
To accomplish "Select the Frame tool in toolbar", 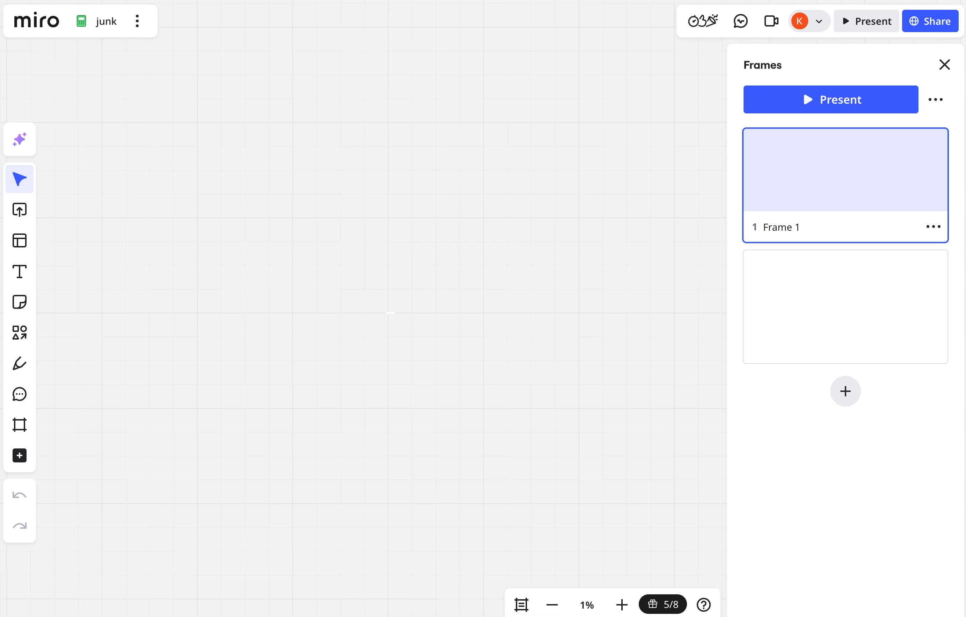I will click(19, 425).
